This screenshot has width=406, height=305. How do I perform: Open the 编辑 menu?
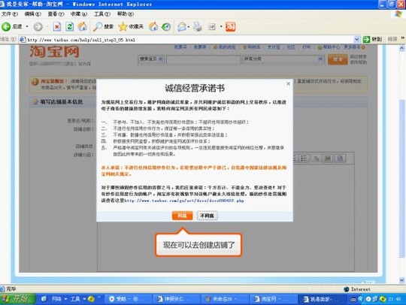32,14
